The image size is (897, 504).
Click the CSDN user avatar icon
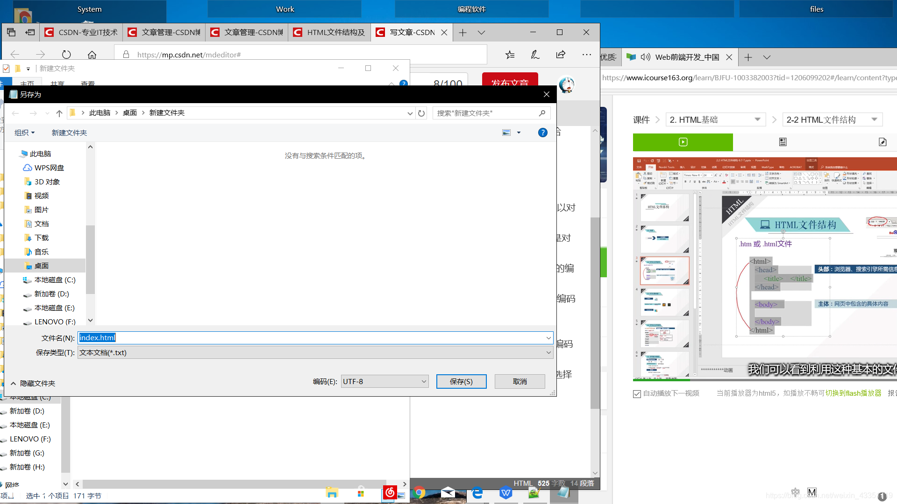coord(567,84)
